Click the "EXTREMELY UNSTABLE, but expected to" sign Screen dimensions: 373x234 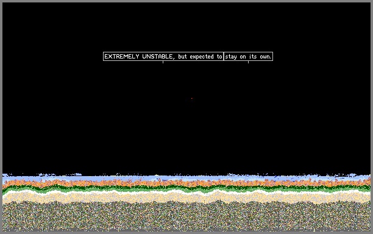point(163,56)
